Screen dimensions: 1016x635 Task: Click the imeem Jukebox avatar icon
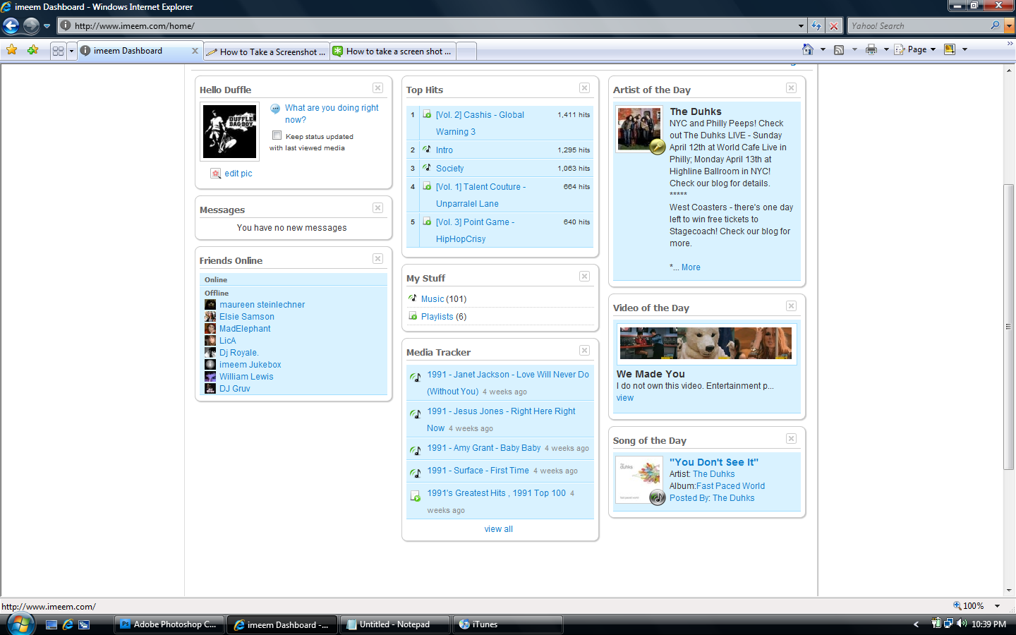click(210, 365)
